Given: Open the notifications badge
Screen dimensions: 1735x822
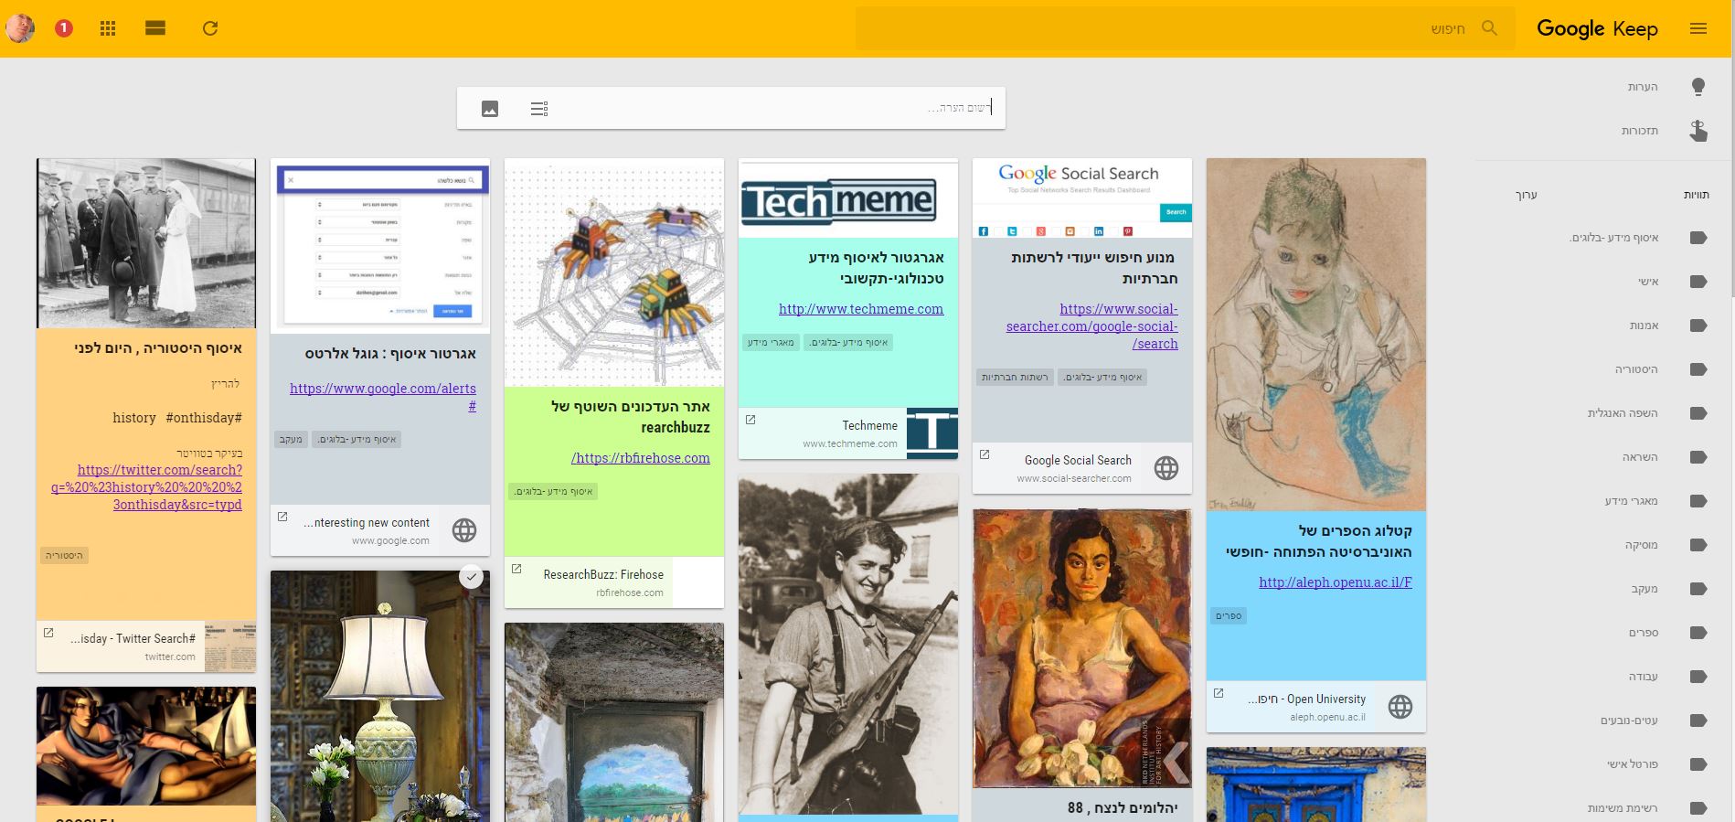Looking at the screenshot, I should pos(63,28).
